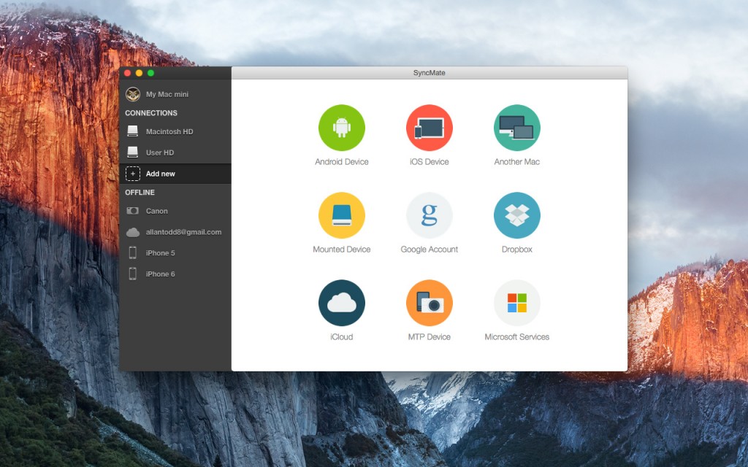This screenshot has width=748, height=467.
Task: Close the SyncMate window with red button
Action: 127,73
